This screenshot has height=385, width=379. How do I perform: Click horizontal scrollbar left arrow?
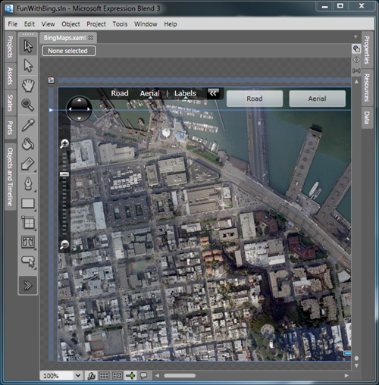coord(157,376)
